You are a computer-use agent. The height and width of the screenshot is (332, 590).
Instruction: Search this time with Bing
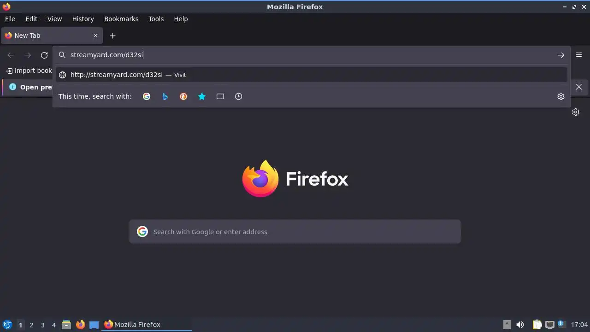click(x=165, y=96)
